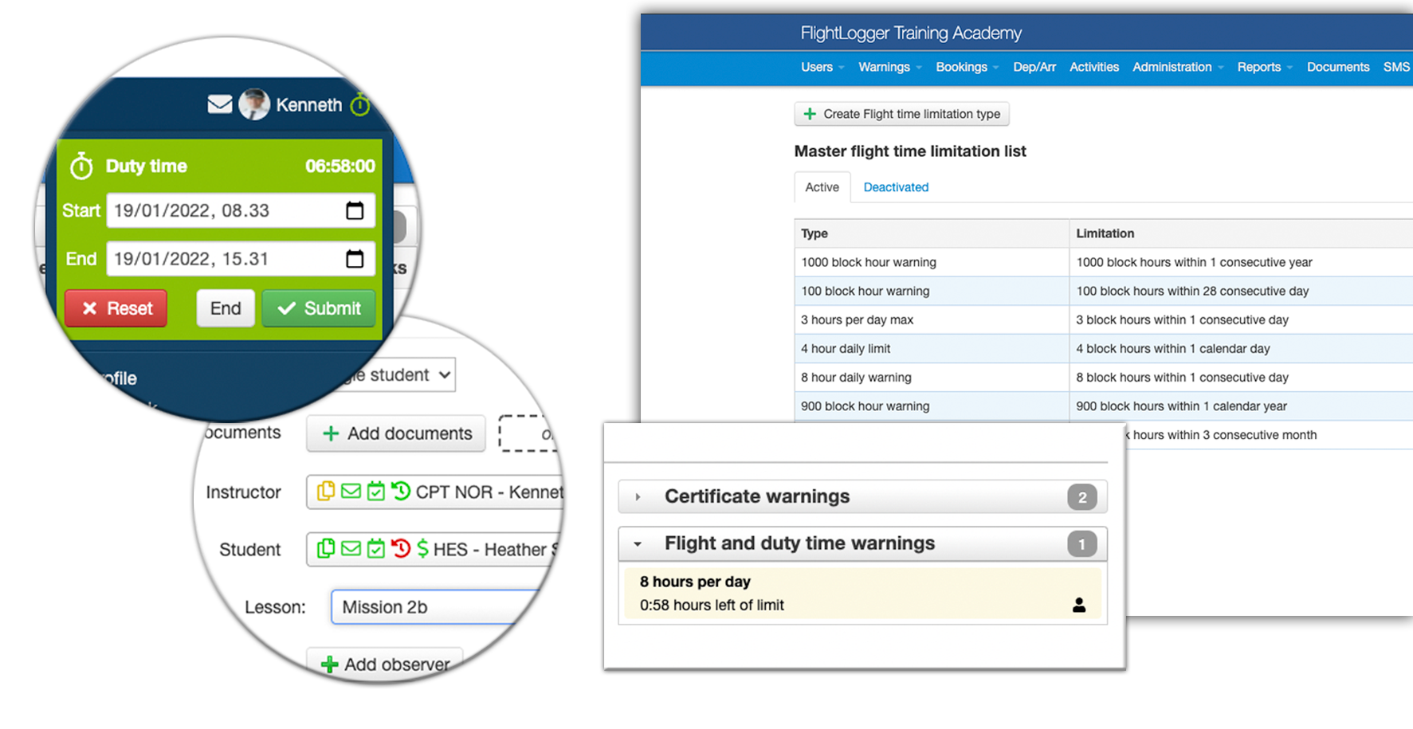Click the Instructor field CPT NOR - Kenneth
This screenshot has width=1413, height=729.
pos(434,492)
